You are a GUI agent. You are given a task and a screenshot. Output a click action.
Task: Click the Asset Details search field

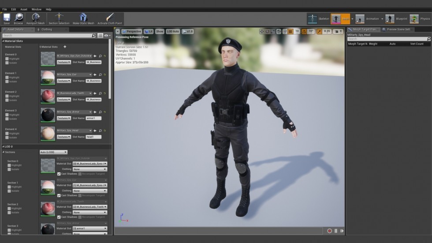(x=47, y=36)
